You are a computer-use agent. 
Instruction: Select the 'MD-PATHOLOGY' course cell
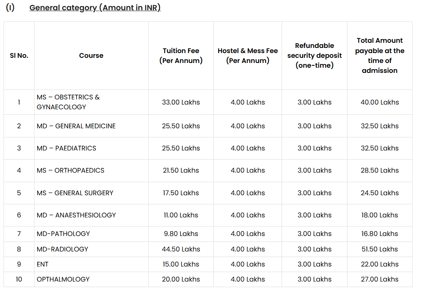click(x=63, y=234)
